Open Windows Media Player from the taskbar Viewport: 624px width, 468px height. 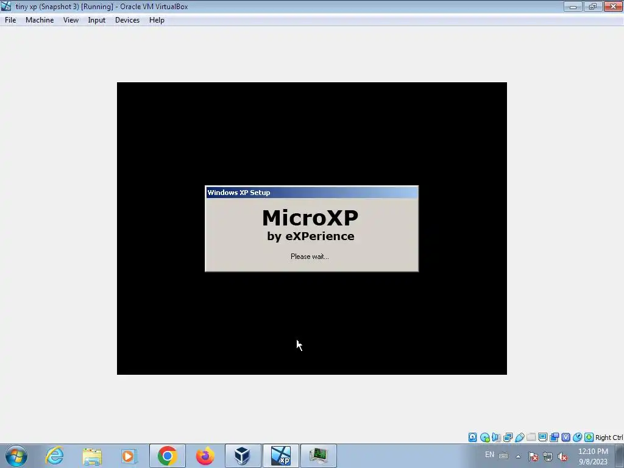point(129,456)
